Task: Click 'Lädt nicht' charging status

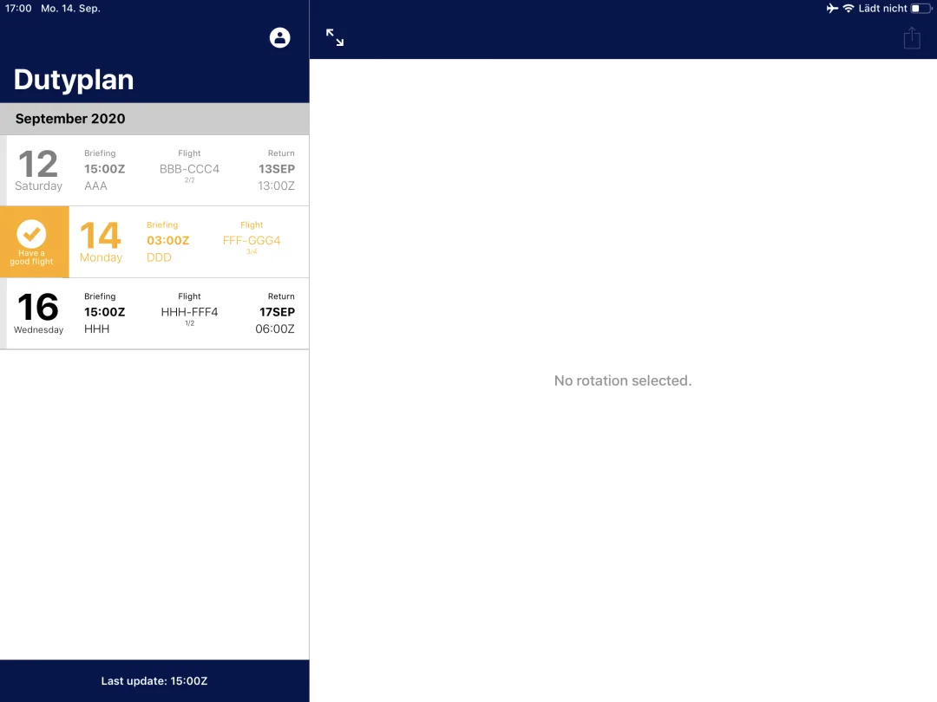Action: tap(882, 9)
